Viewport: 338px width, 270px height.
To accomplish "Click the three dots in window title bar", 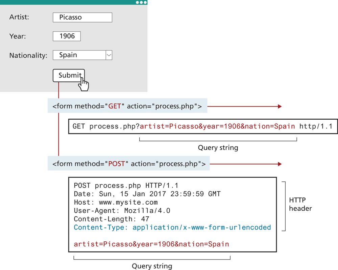I will click(141, 2).
